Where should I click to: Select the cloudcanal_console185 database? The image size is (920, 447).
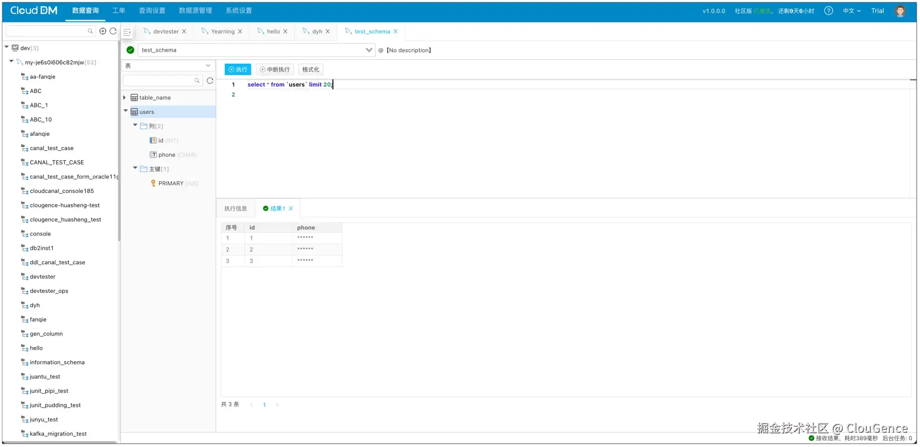(62, 191)
